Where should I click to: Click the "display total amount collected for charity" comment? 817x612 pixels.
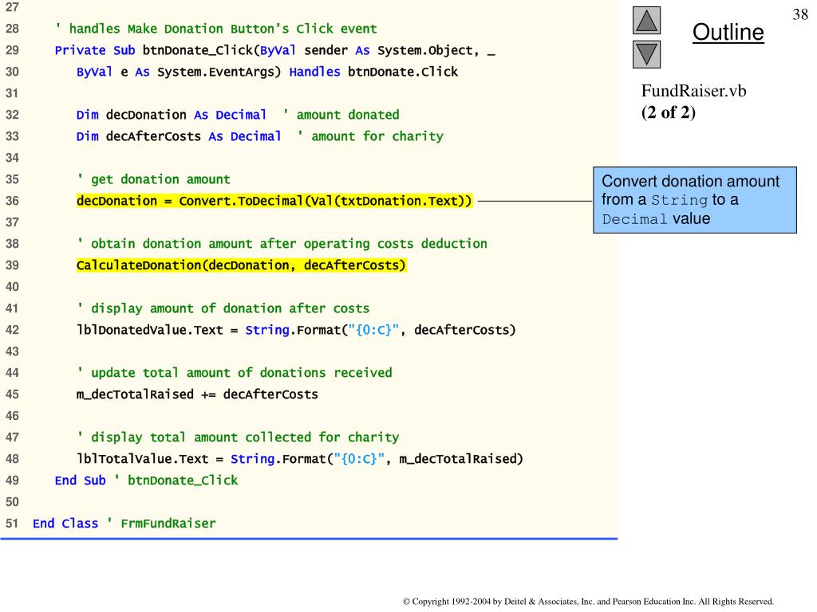238,437
